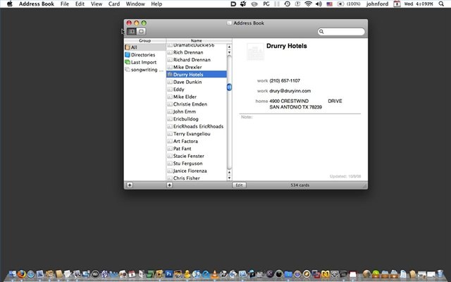This screenshot has height=282, width=451.
Task: Click the work phone number (210) 657-1107
Action: pos(285,81)
